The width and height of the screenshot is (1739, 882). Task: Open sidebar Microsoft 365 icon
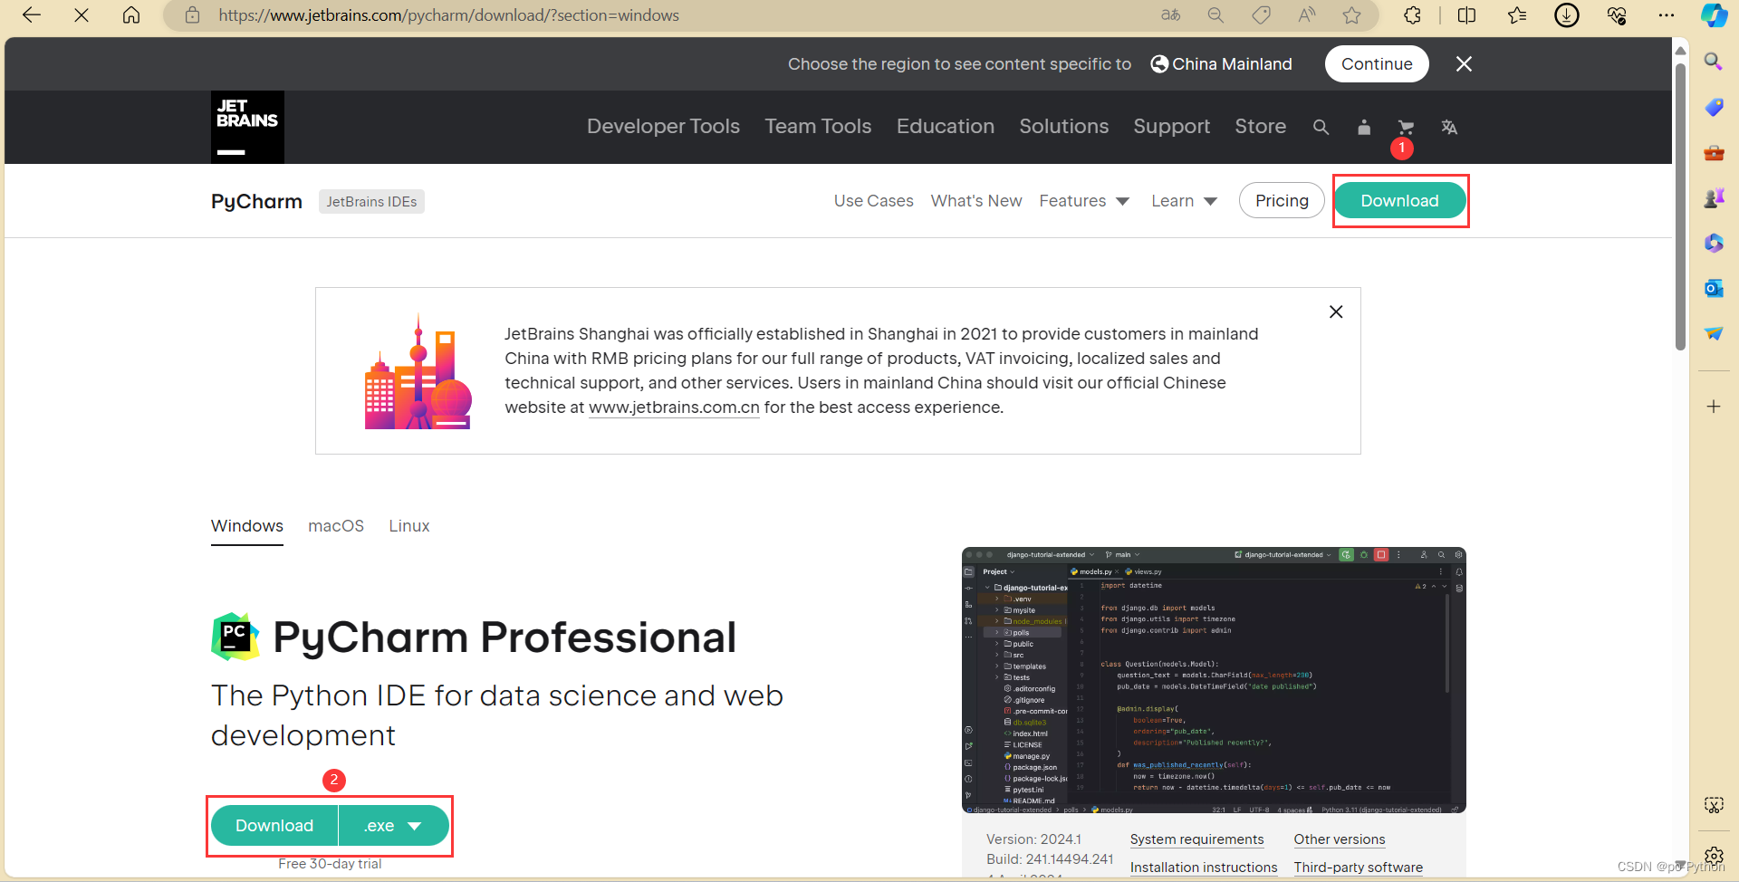pyautogui.click(x=1714, y=243)
